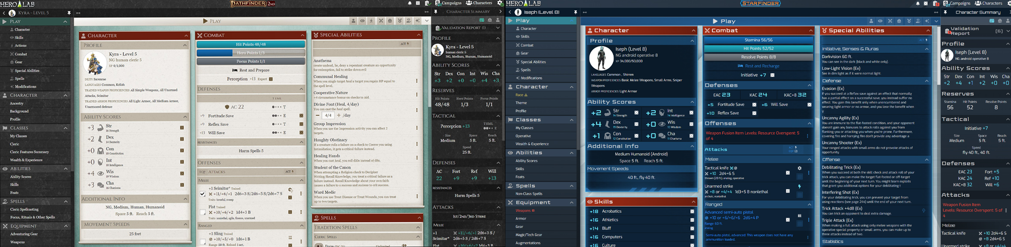Click the Hero Points 1/3 bar

click(251, 53)
